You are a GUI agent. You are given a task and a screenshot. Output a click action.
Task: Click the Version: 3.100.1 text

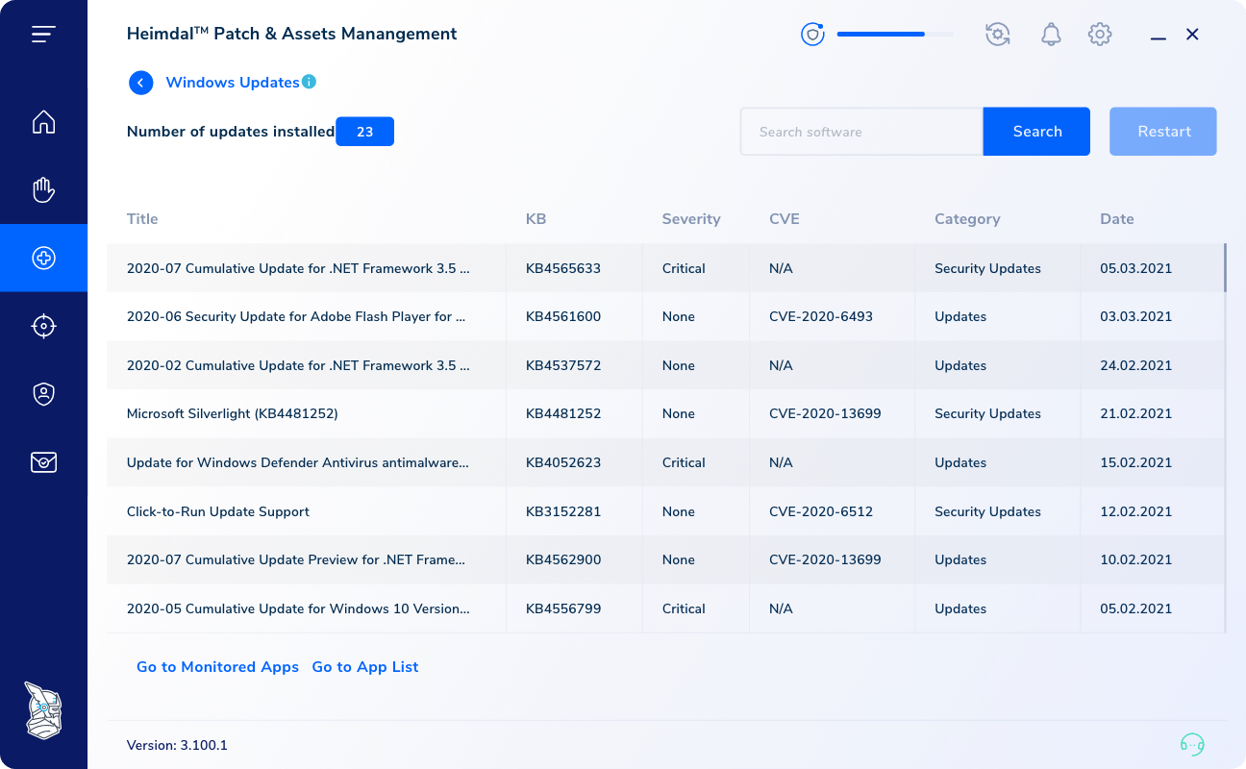tap(177, 745)
